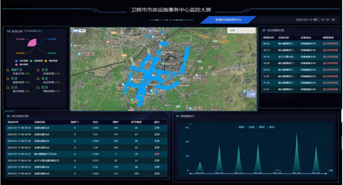This screenshot has height=185, width=343.
Task: Click the red marker in the map center
Action: tap(153, 75)
